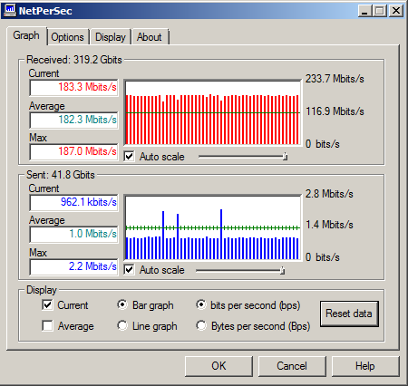408x386 pixels.
Task: Click the Sent: 41.8 Gbits heading
Action: click(x=61, y=175)
